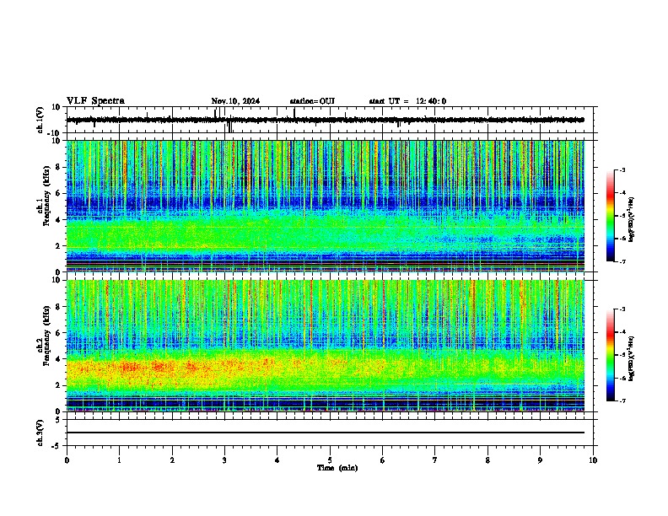Click the ch.2 "Frequency (kHz)" axis label
668x516 pixels.
pyautogui.click(x=46, y=336)
